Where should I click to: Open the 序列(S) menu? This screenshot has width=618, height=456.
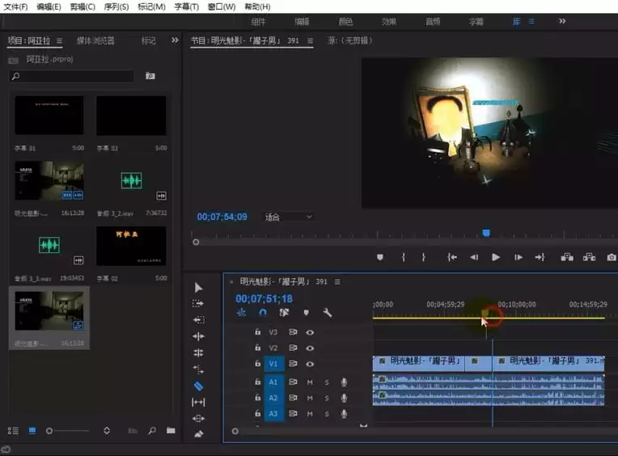point(116,6)
